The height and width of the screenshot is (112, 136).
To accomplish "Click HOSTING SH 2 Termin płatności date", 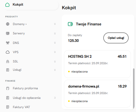I will click(x=88, y=63).
